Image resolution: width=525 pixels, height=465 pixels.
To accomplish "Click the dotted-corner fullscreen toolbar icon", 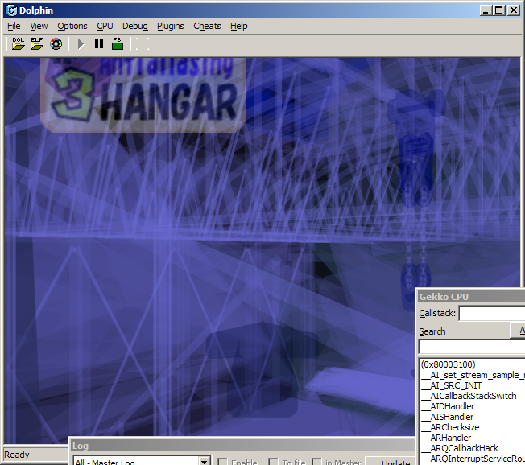I will (143, 43).
